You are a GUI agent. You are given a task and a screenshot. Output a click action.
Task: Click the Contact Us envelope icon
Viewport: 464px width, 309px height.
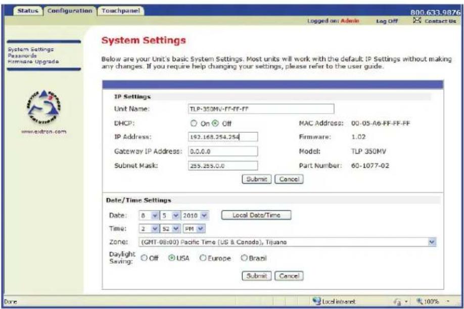point(417,20)
